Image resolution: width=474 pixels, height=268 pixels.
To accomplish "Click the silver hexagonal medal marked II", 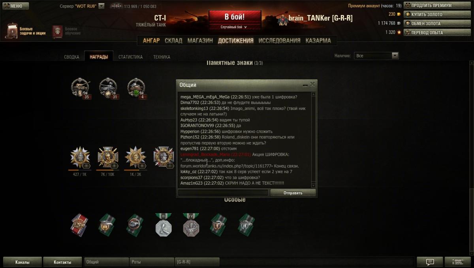I will [163, 225].
